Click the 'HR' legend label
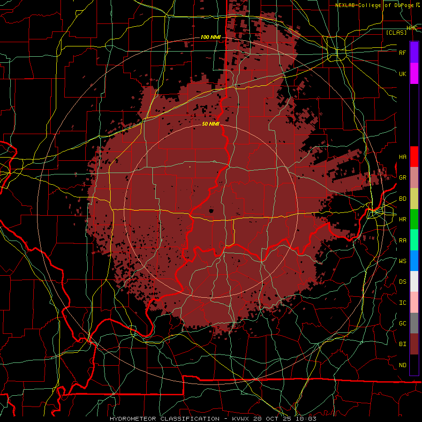The image size is (422, 422). click(402, 219)
